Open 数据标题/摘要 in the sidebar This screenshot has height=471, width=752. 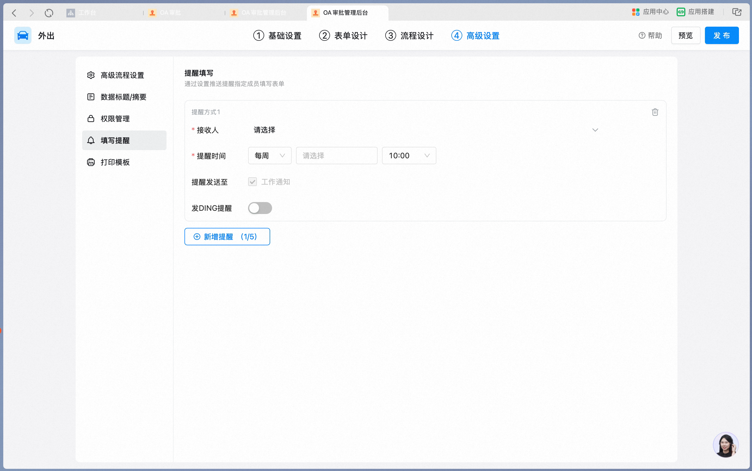(124, 97)
